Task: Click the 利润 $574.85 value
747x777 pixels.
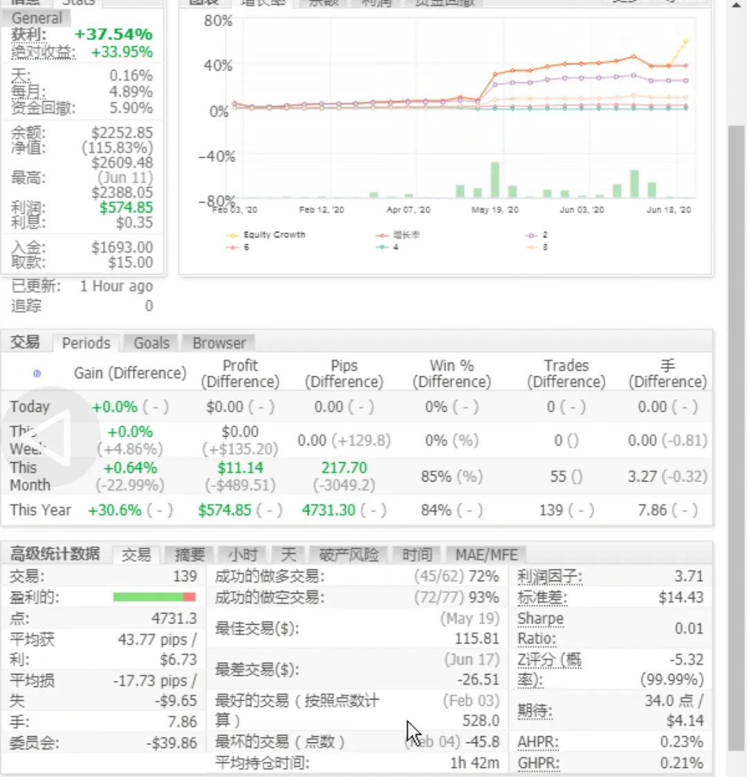Action: (x=127, y=208)
